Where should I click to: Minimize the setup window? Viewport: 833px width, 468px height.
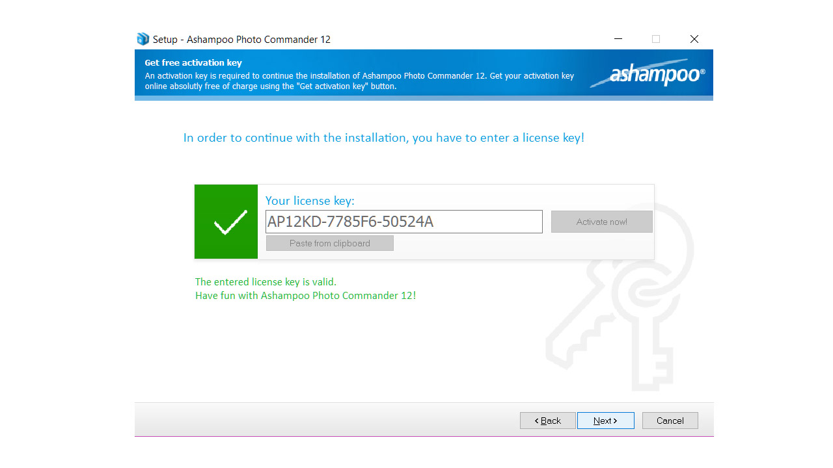pyautogui.click(x=618, y=39)
